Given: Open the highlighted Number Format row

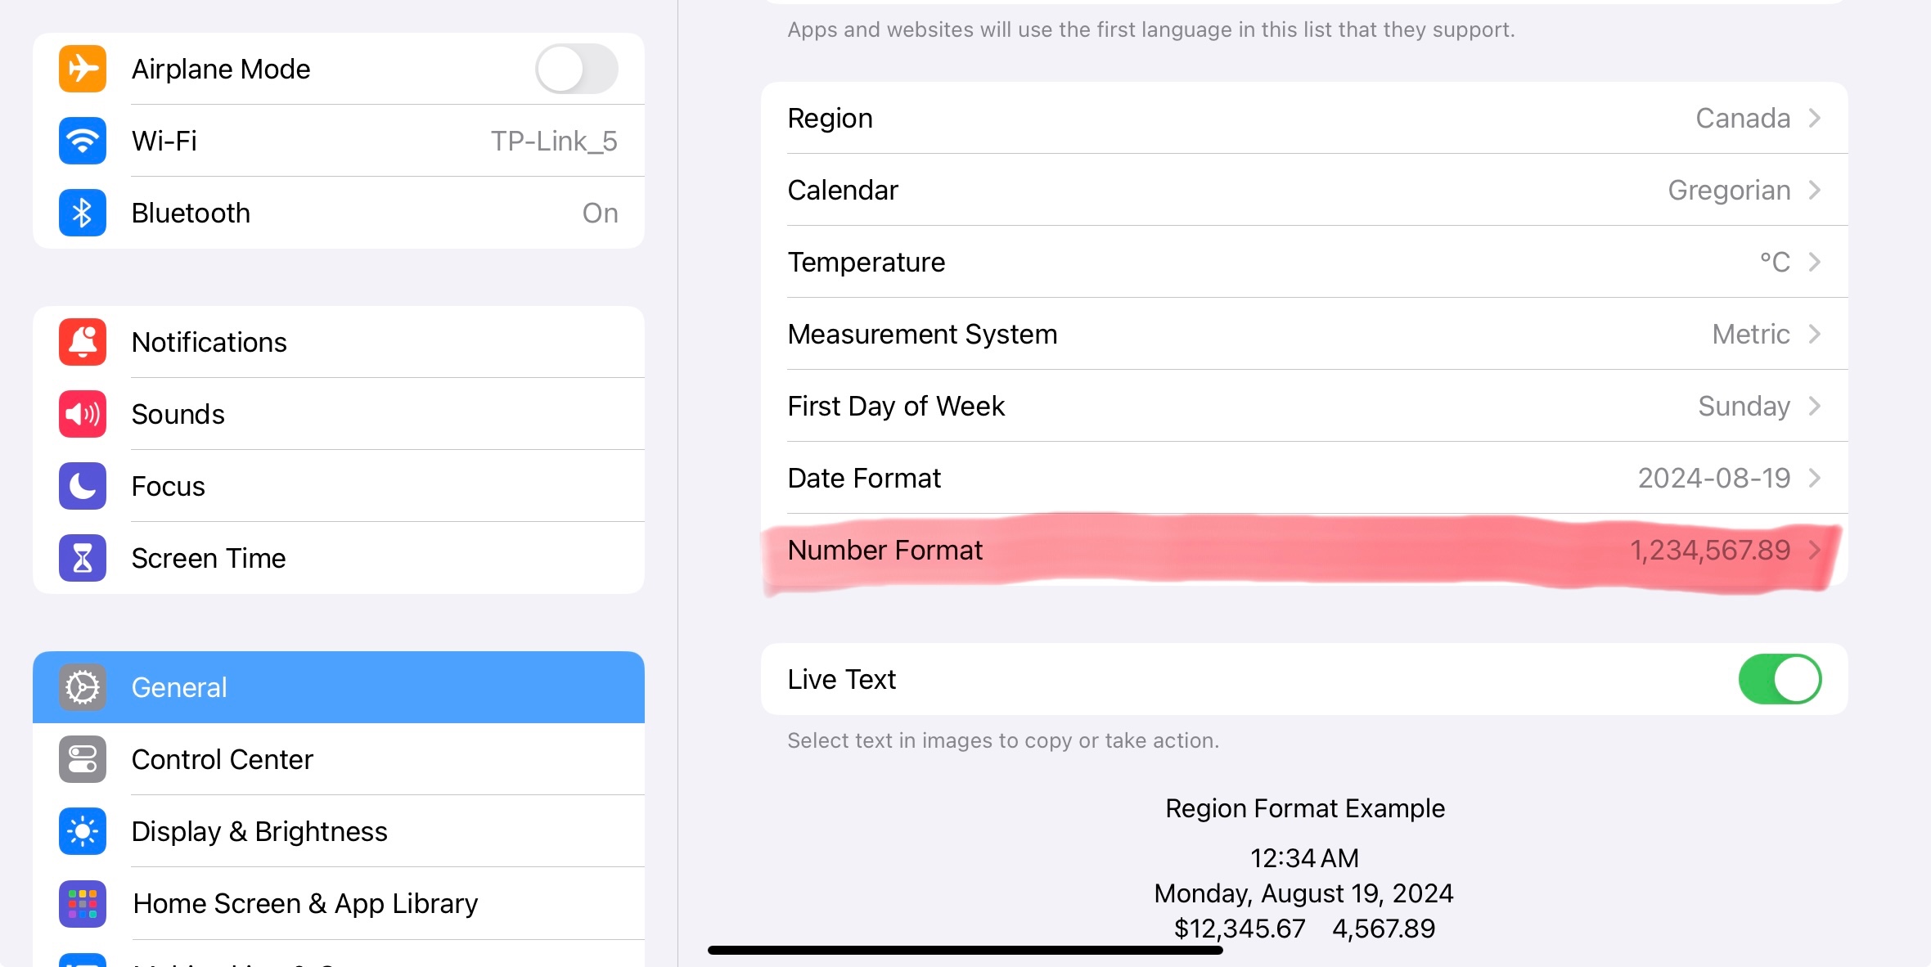Looking at the screenshot, I should coord(1303,550).
